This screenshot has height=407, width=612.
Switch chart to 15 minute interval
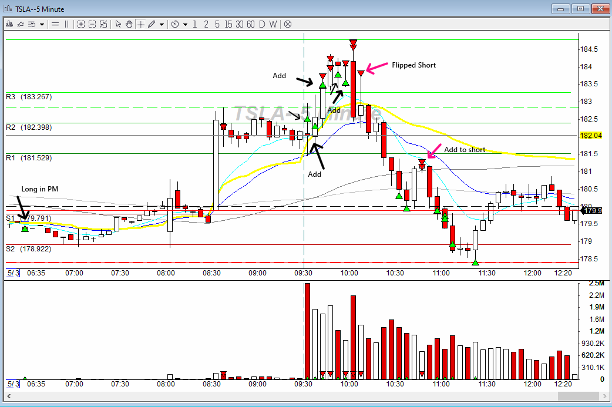click(x=228, y=24)
